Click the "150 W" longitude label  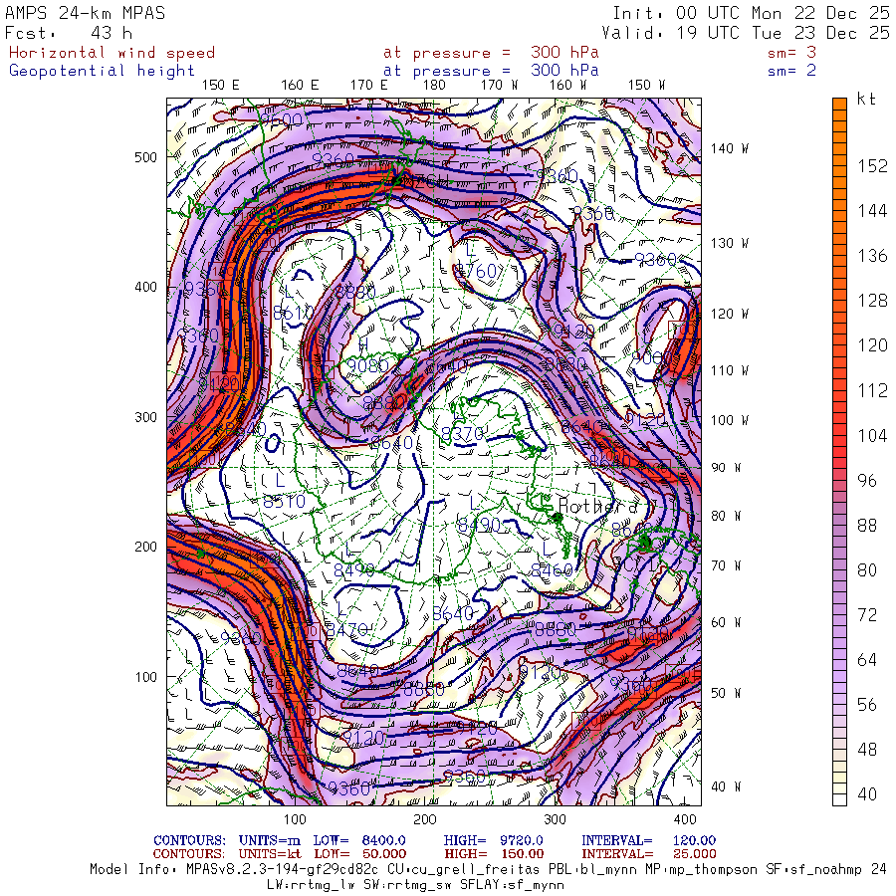pos(647,86)
